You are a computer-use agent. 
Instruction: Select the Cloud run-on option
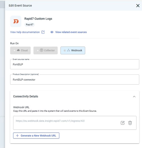(20, 51)
